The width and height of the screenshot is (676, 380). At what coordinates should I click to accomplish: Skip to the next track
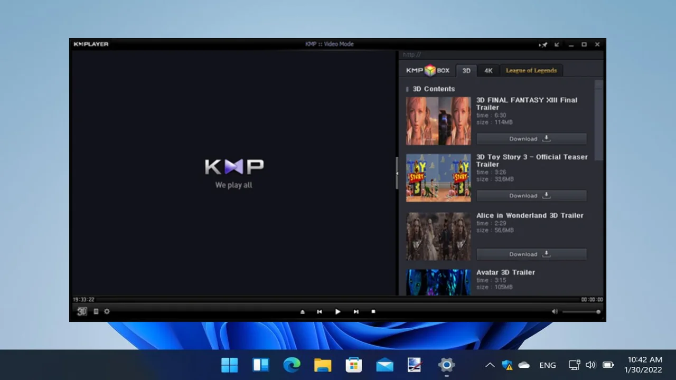[x=356, y=312]
